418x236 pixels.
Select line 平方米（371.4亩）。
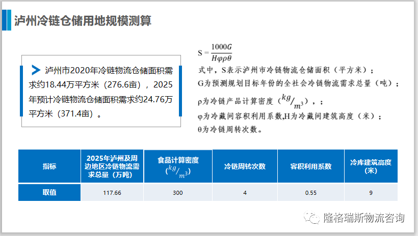click(65, 113)
